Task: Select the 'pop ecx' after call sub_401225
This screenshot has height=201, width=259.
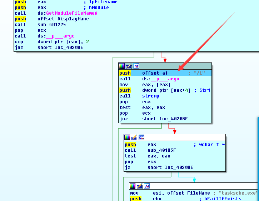Action: tap(30, 30)
